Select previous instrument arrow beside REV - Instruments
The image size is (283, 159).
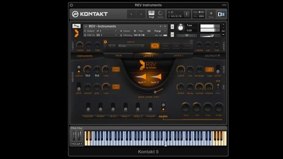click(161, 26)
